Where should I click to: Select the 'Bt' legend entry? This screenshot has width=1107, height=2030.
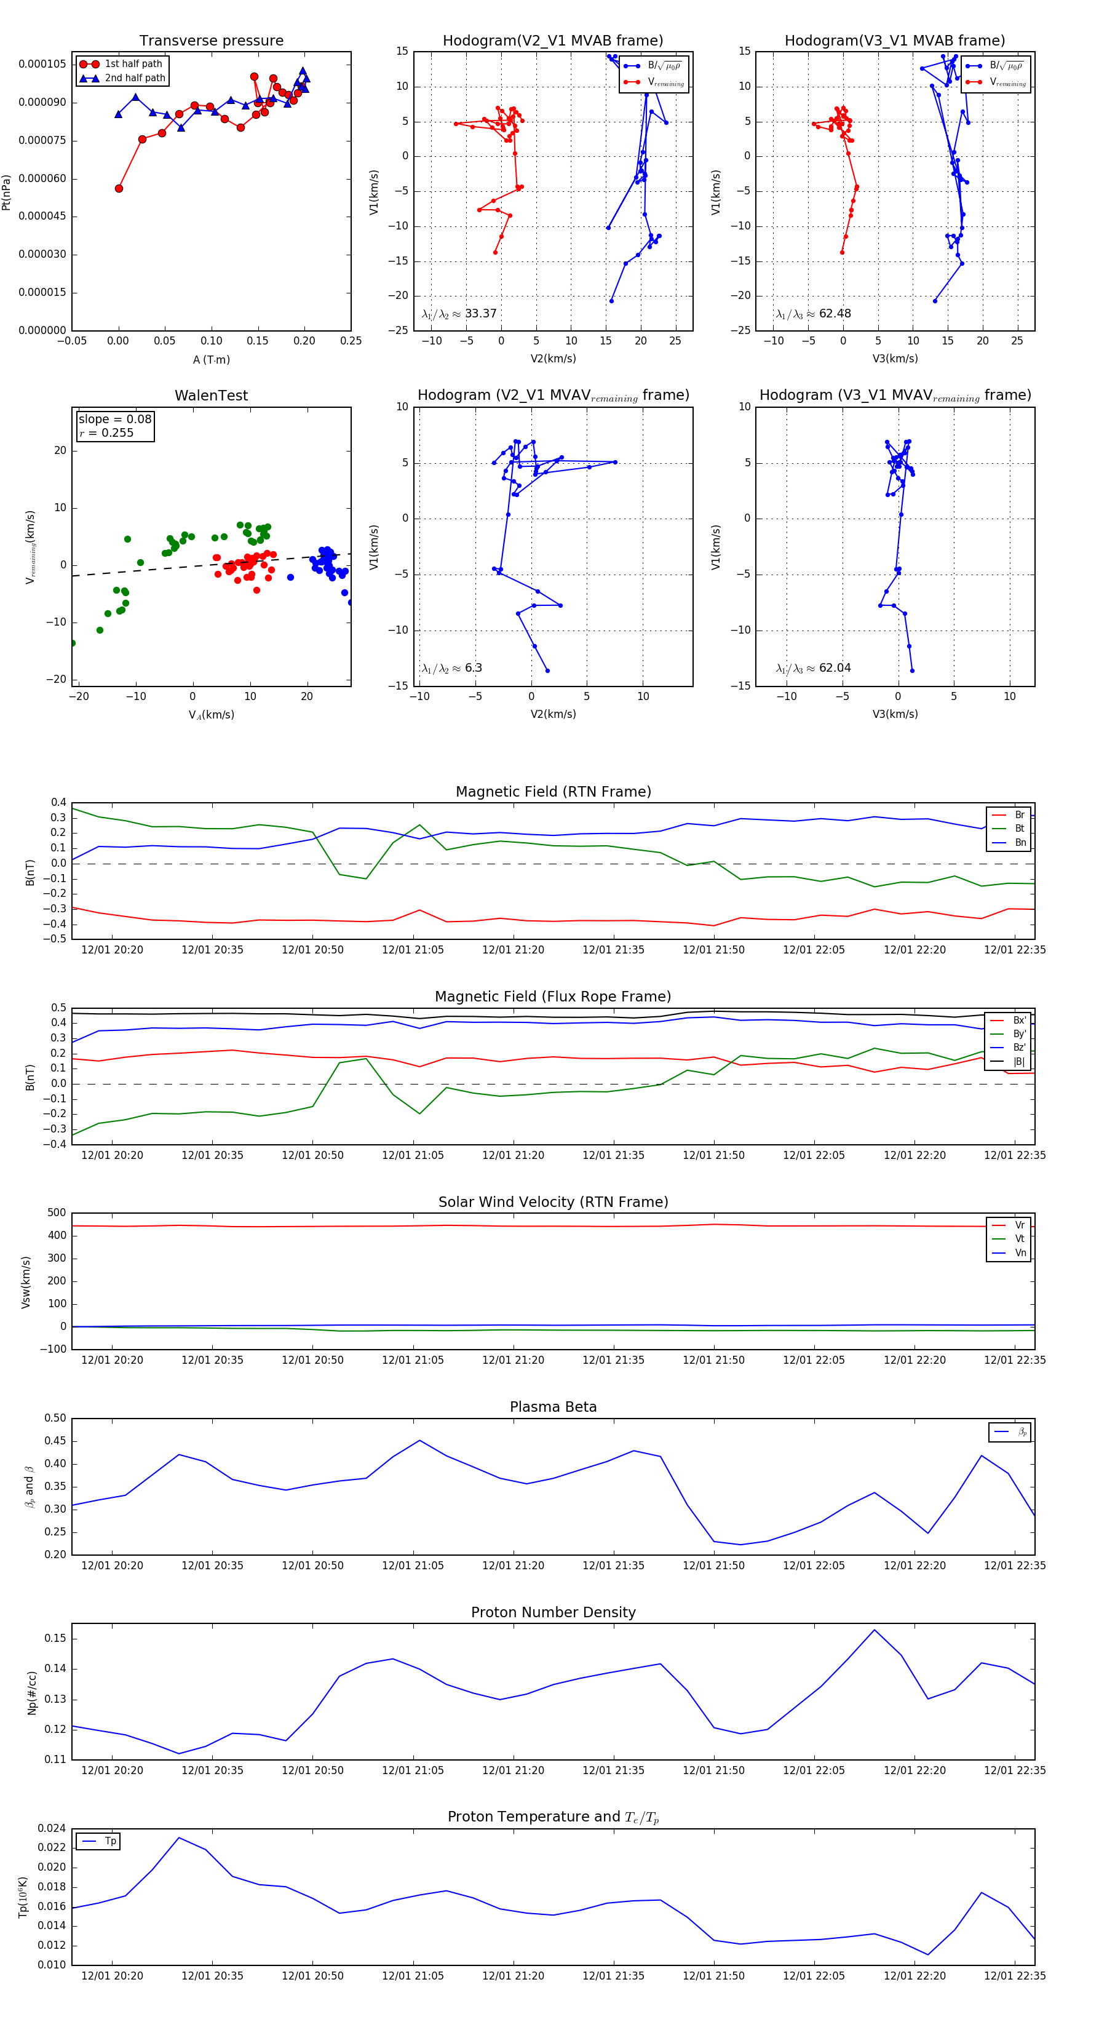click(x=1009, y=828)
